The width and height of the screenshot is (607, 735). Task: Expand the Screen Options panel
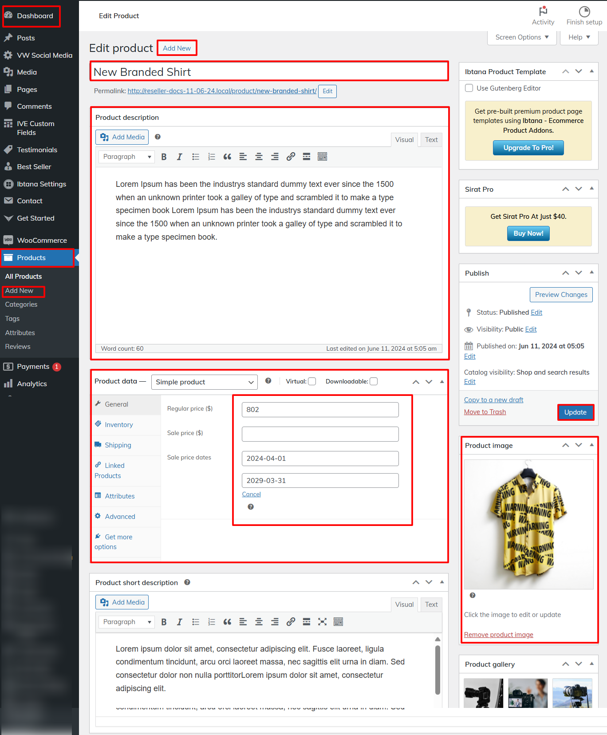(x=521, y=37)
